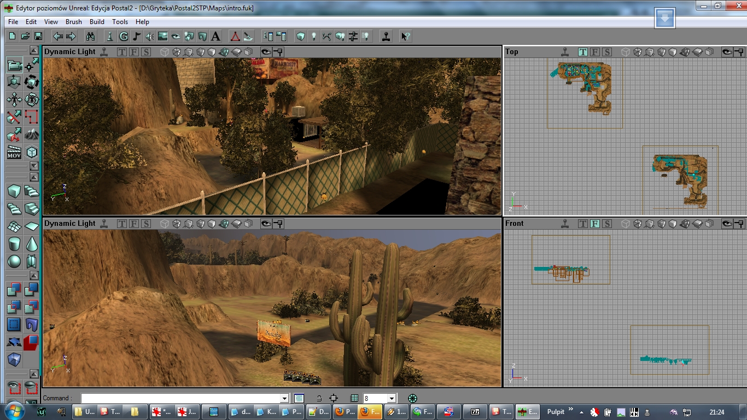
Task: Open the 2D Shape Editor triangle icon
Action: [x=235, y=36]
